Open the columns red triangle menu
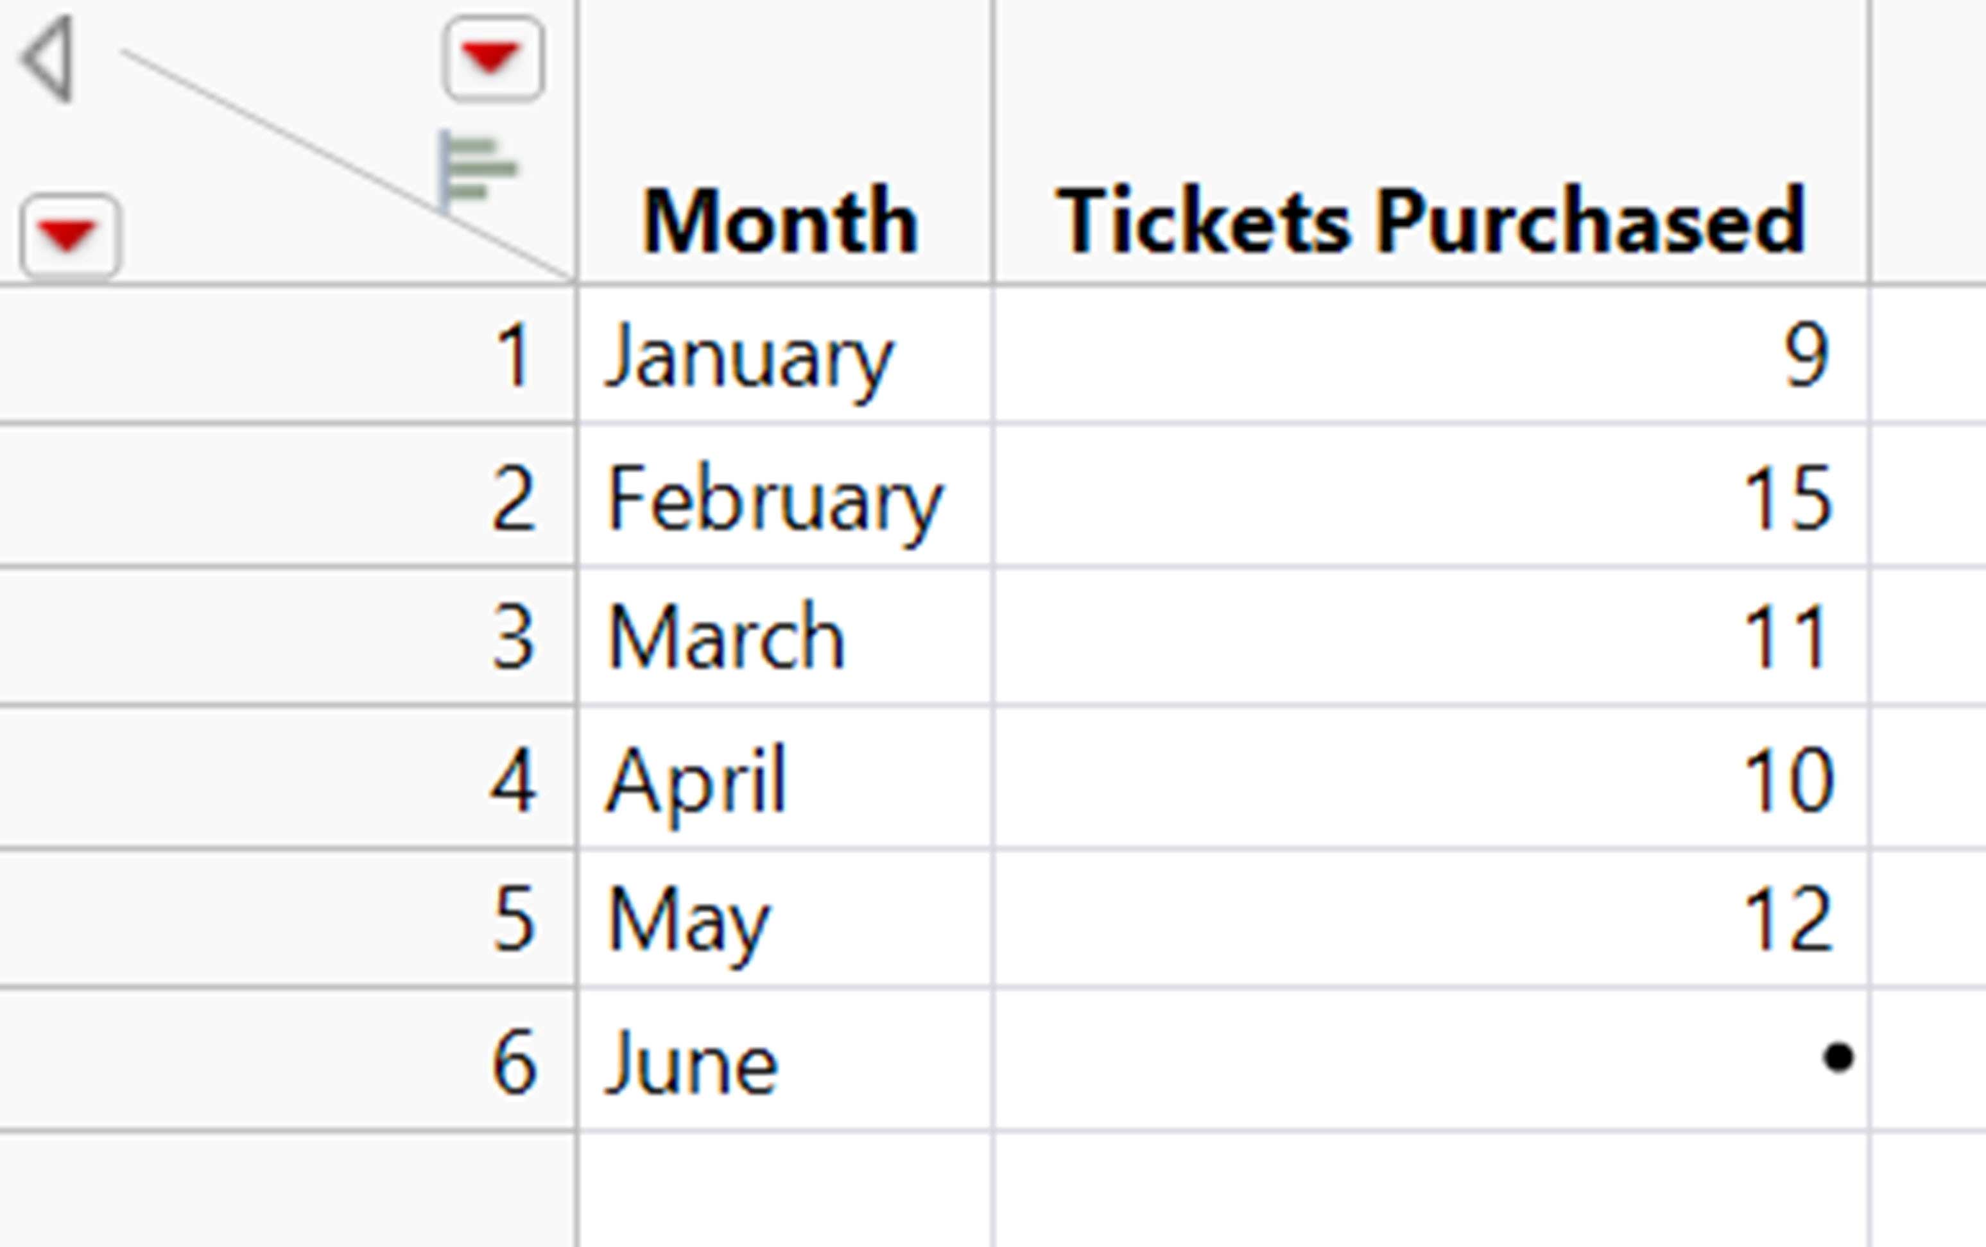1986x1247 pixels. tap(493, 58)
